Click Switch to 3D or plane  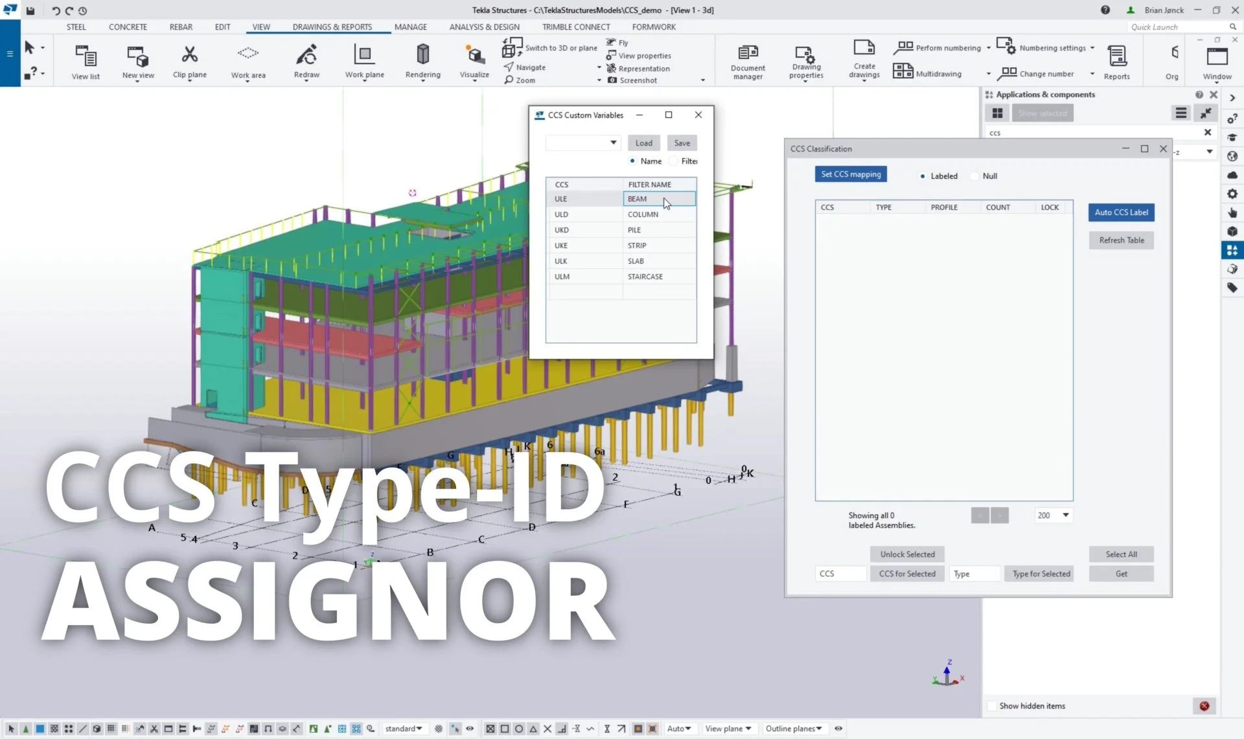[x=550, y=47]
